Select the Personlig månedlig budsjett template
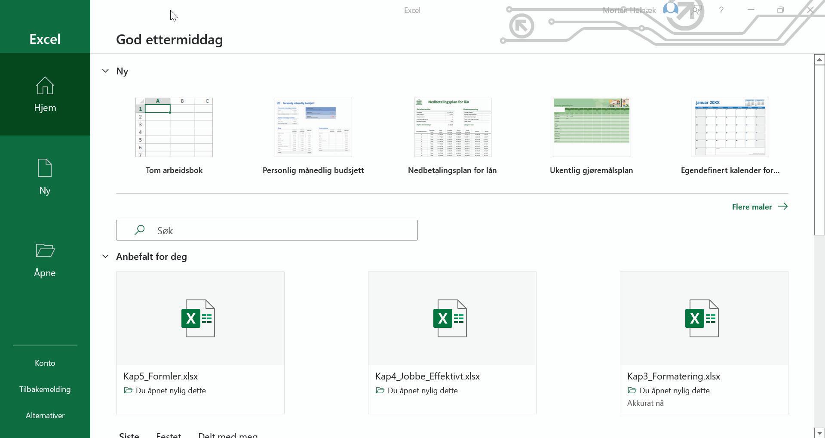 tap(313, 136)
